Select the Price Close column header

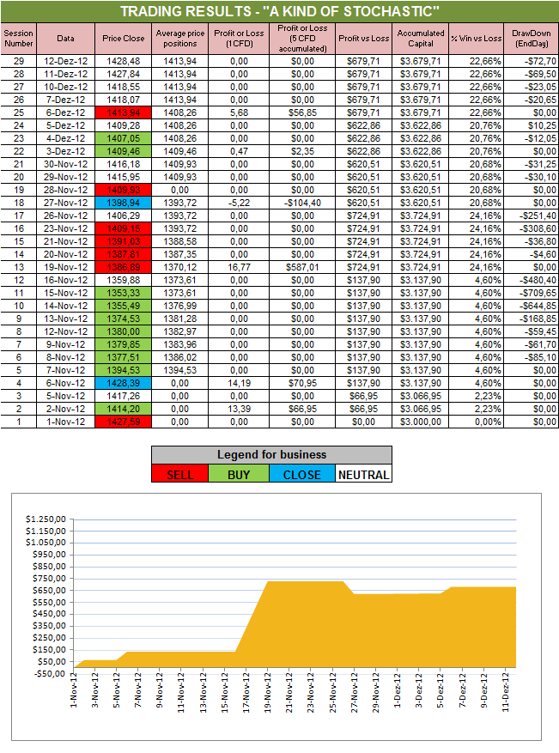(x=124, y=39)
